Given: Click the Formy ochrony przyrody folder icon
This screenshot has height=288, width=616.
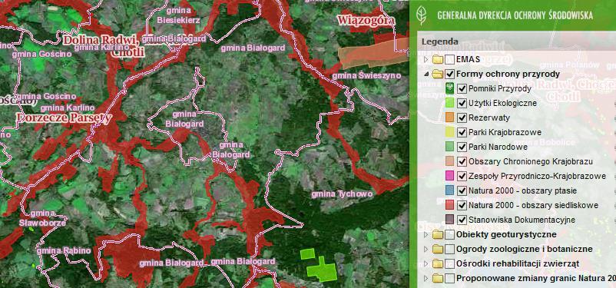Looking at the screenshot, I should click(438, 74).
